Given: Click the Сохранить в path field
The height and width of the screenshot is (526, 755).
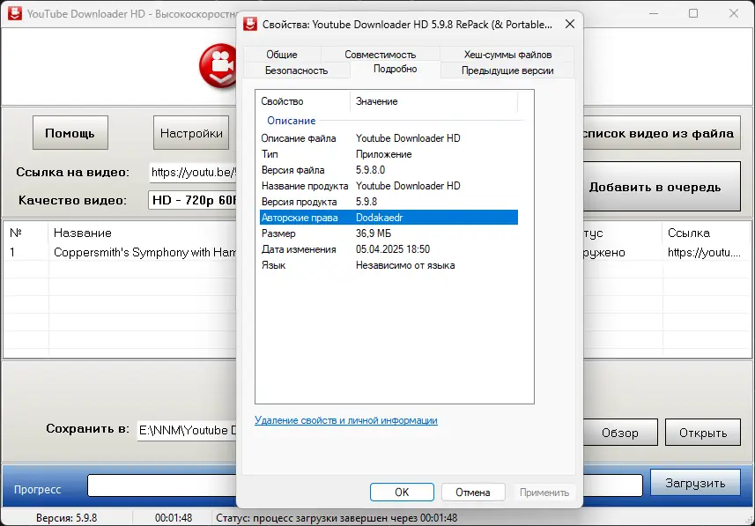Looking at the screenshot, I should tap(188, 430).
